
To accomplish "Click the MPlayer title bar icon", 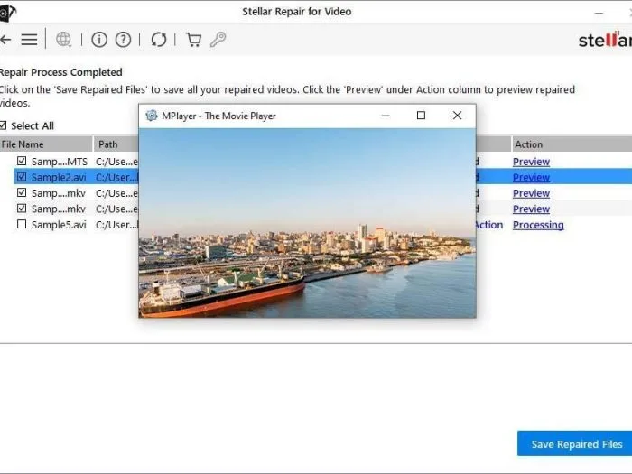I will coord(151,116).
